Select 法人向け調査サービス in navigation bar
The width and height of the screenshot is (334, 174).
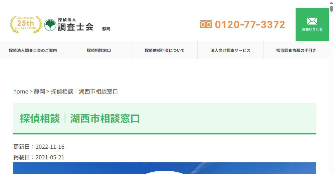(230, 51)
